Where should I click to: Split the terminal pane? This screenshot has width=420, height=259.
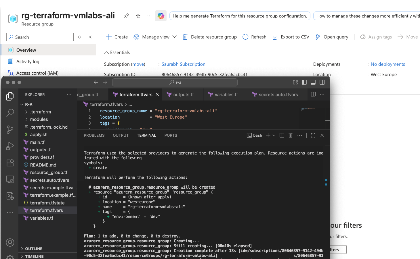(x=282, y=135)
